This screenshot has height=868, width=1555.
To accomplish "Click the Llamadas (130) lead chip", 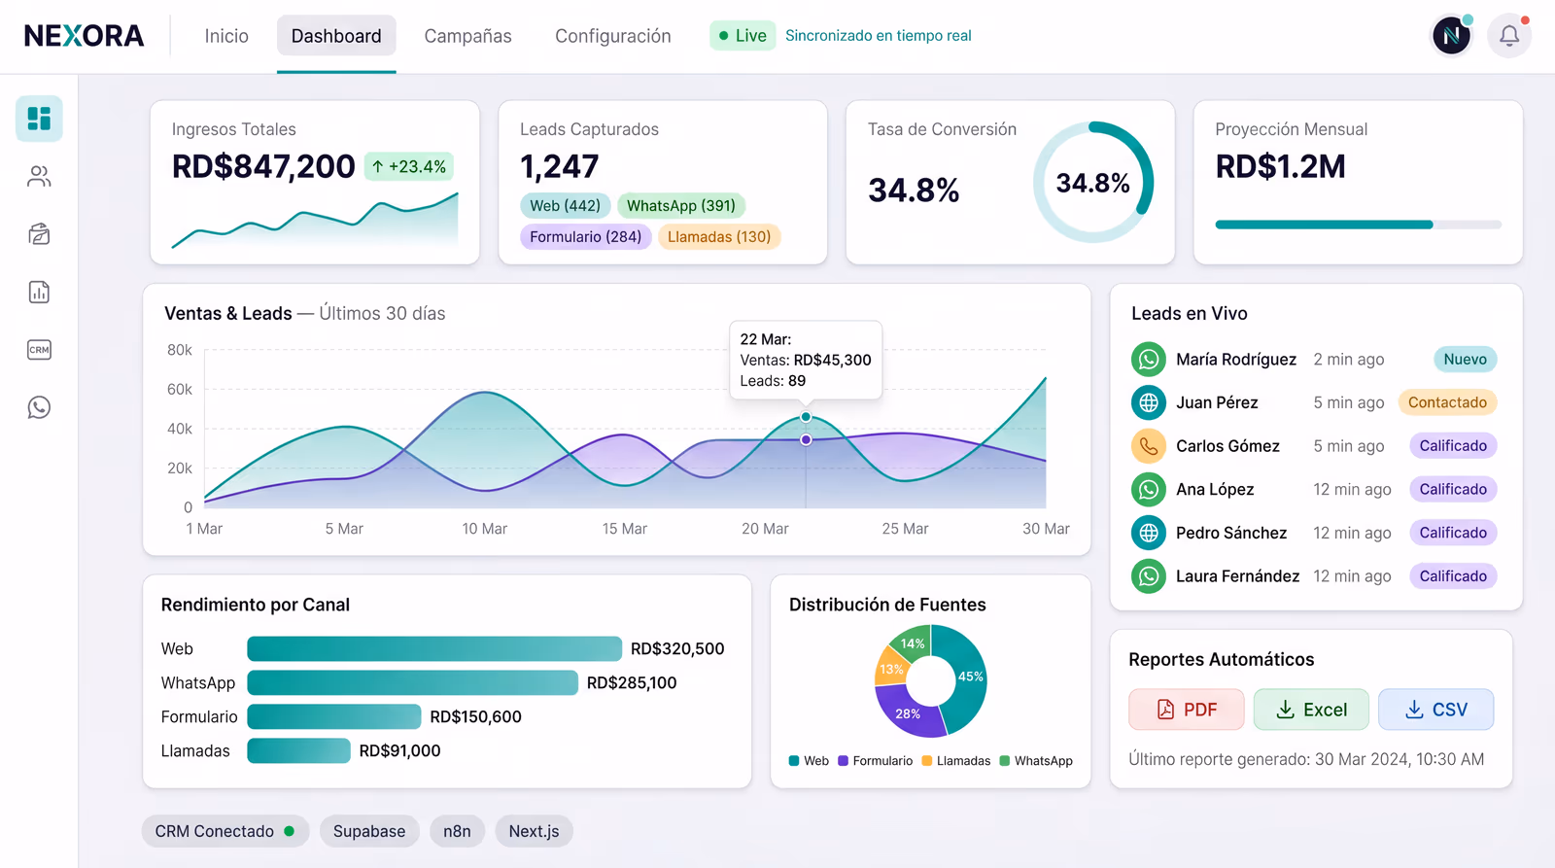I will pos(719,237).
